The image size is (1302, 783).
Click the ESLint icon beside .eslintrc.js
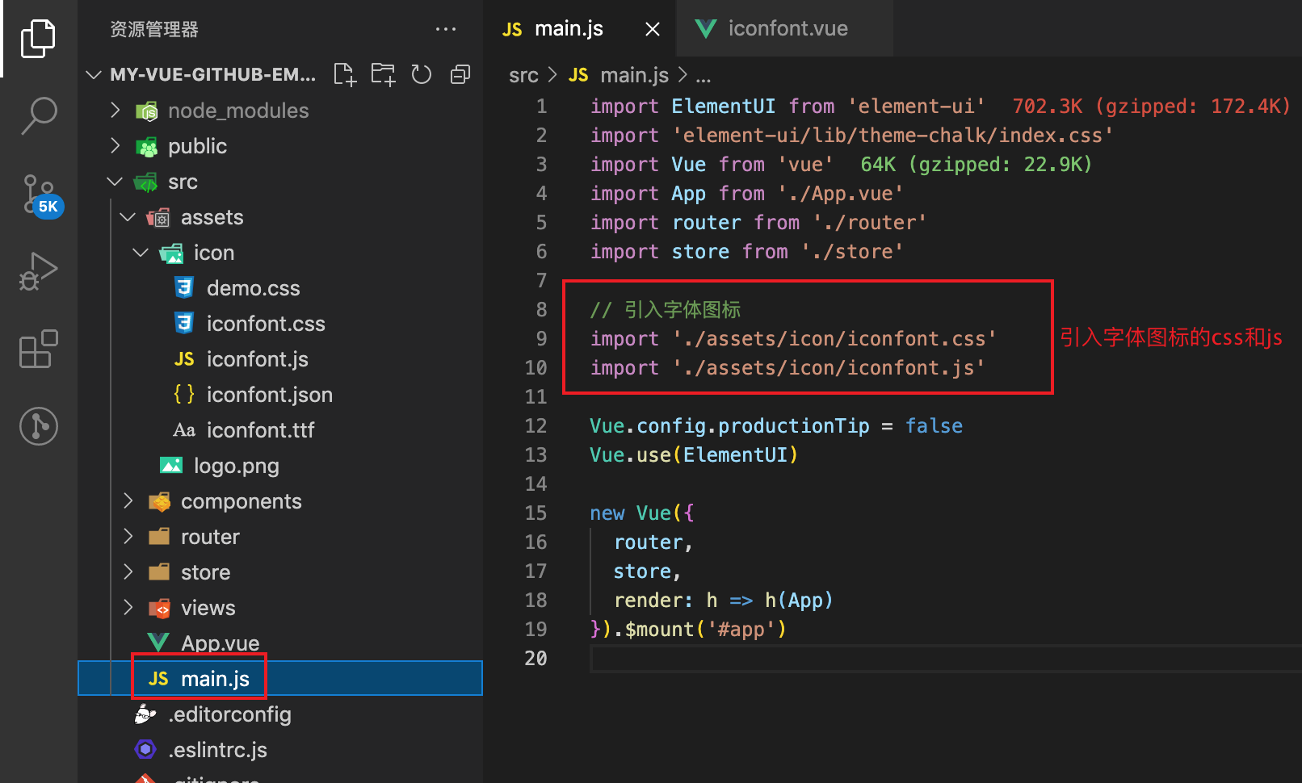(x=145, y=750)
